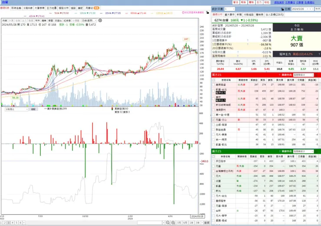The height and width of the screenshot is (226, 321).
Task: Open help icon in red 買方15 header
Action: (280, 75)
